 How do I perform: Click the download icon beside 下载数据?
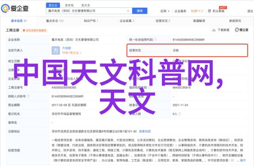[x=214, y=30]
